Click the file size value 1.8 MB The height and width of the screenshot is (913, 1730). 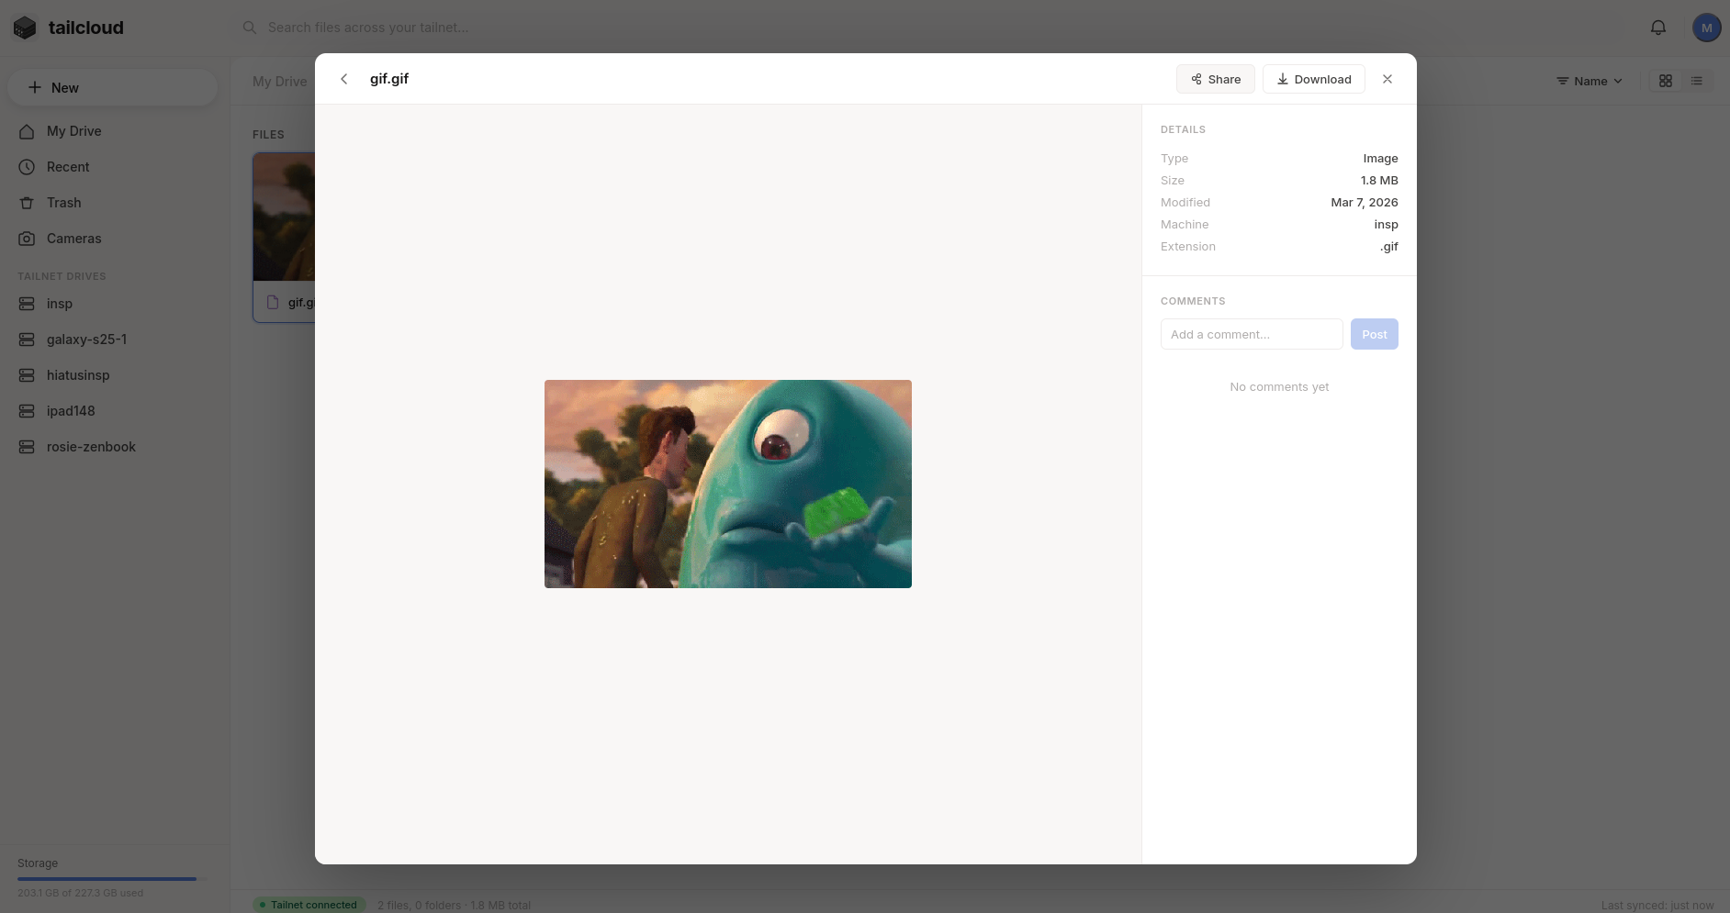1379,181
